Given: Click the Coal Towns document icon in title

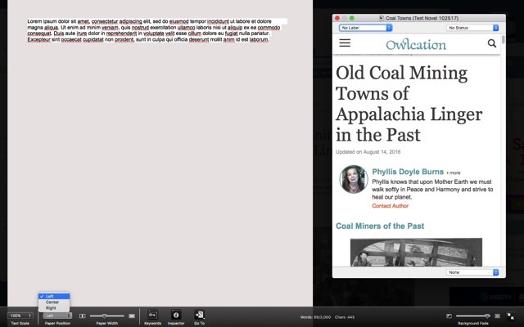Looking at the screenshot, I should pyautogui.click(x=382, y=18).
